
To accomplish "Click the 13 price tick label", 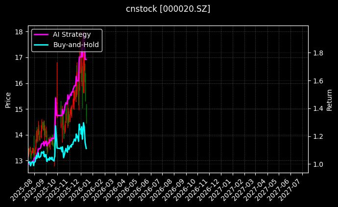I will click(x=19, y=161).
